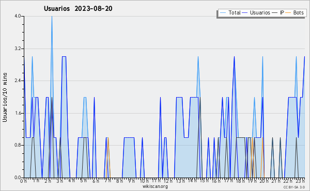Click the x-axis label '18 h'
The image size is (310, 191).
pyautogui.click(x=240, y=181)
